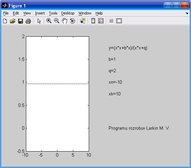Viewport: 191px width, 168px height.
Task: Minimize the Figure 1 window
Action: 167,5
